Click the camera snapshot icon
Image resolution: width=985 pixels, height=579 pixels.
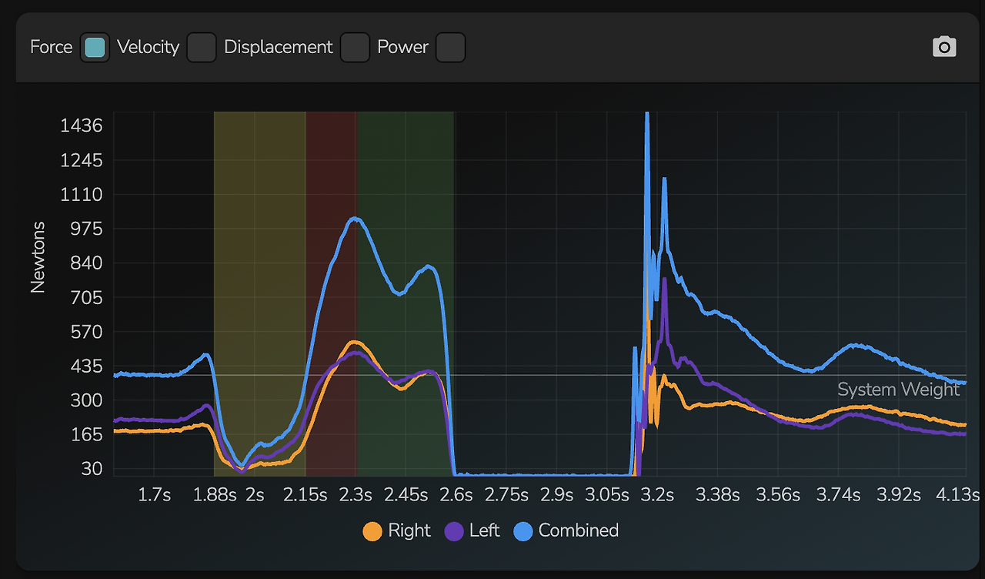944,47
